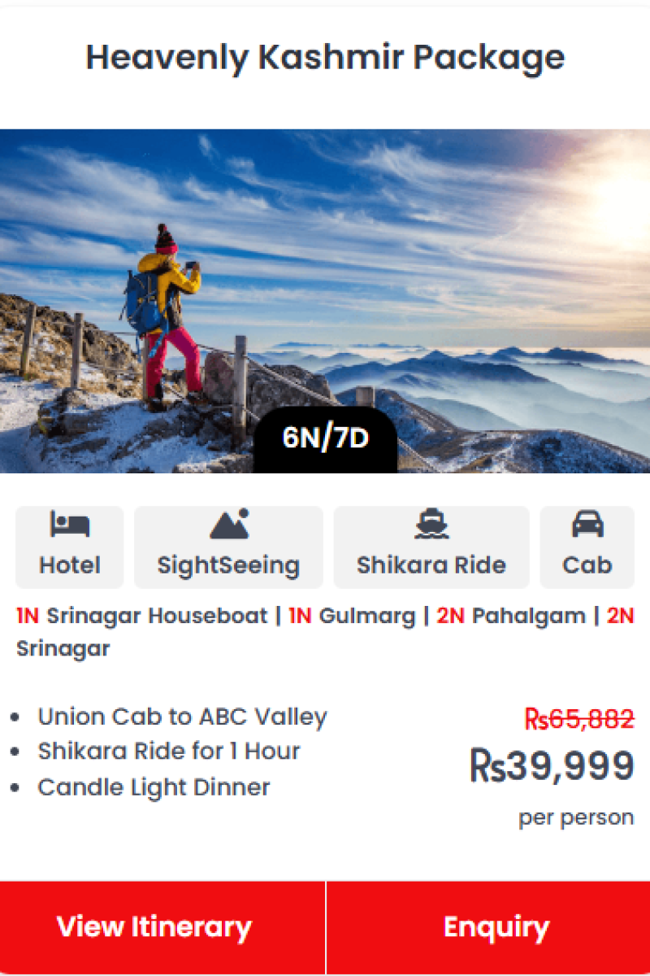Click the Cab car icon
The height and width of the screenshot is (976, 650).
pos(587,525)
